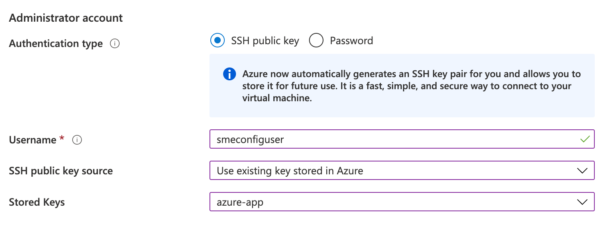Click green checkmark in Username field

tap(585, 139)
